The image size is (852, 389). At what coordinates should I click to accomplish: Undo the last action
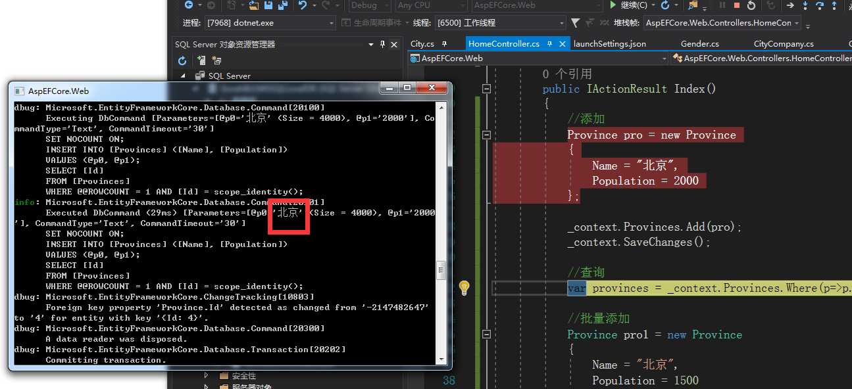point(303,5)
